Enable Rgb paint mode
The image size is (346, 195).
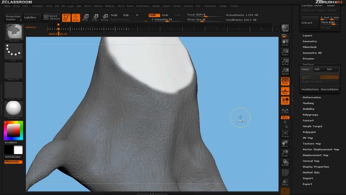(126, 15)
